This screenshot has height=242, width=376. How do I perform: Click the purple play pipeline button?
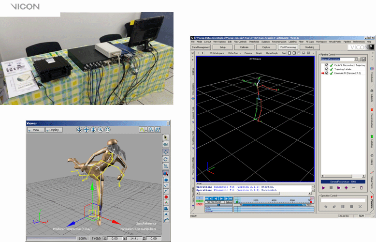(323, 187)
